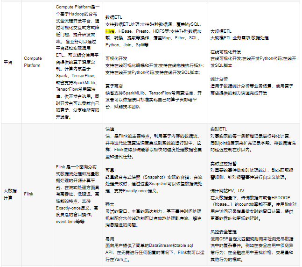The image size is (302, 267).
Task: Click the highlighted word "Hive"
Action: click(110, 31)
